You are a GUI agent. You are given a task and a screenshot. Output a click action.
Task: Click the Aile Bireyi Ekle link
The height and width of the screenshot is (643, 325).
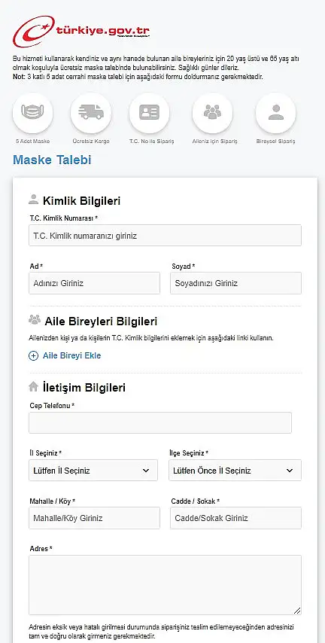tap(71, 355)
